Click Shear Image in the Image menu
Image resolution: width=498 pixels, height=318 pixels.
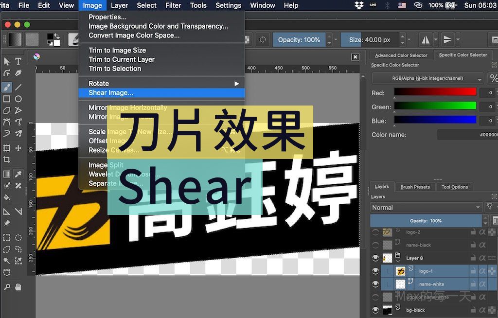[x=111, y=93]
